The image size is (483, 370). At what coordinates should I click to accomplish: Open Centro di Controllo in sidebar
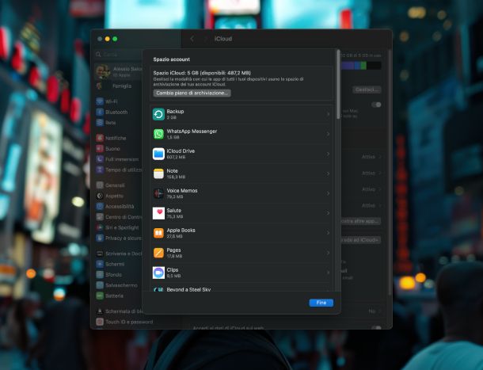pyautogui.click(x=118, y=217)
